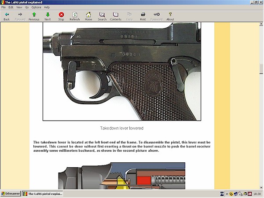The height and width of the screenshot is (198, 264).
Task: Click the network computers tray icon
Action: (x=235, y=194)
